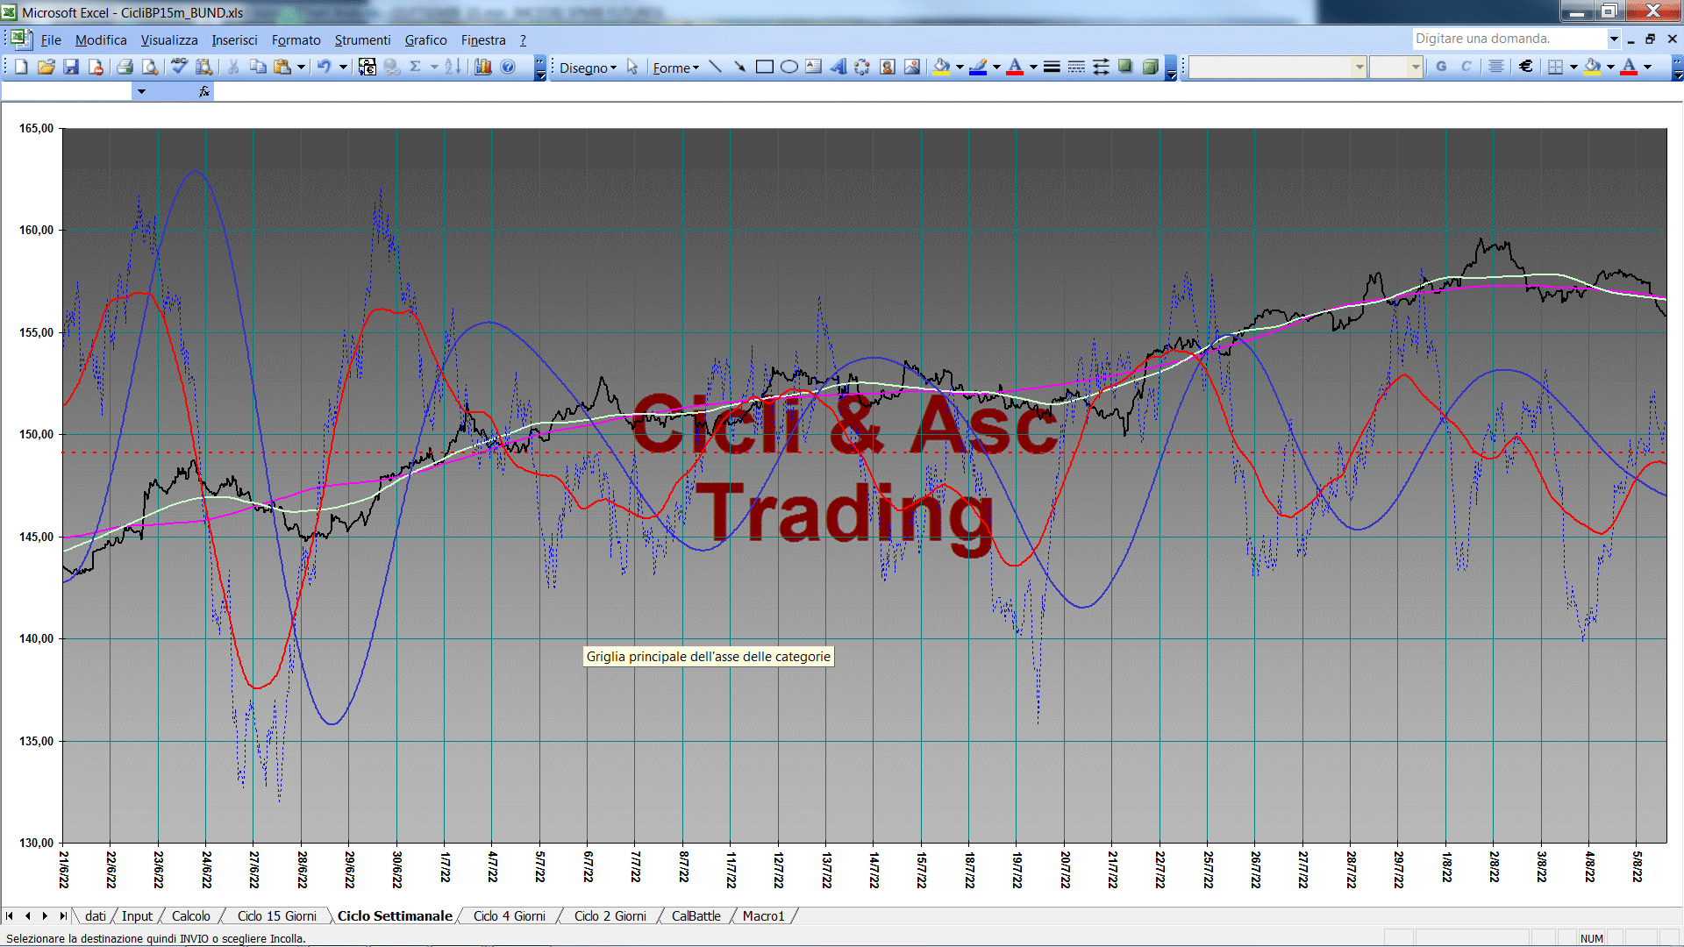
Task: Apply drawing Fill Color bucket
Action: (941, 67)
